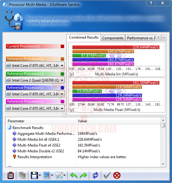Confirm with the checkmark icon
This screenshot has height=183, width=172.
(107, 175)
